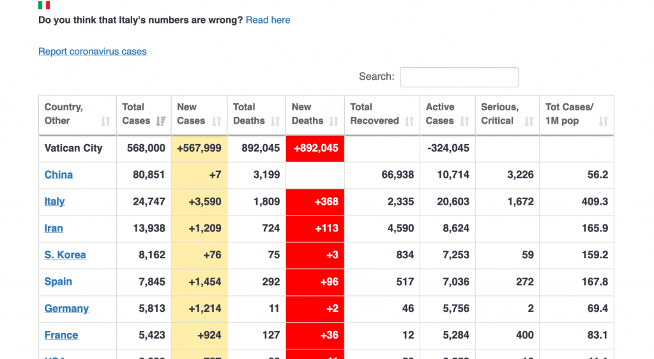Sort by Total Recovered arrow icon

[x=409, y=121]
